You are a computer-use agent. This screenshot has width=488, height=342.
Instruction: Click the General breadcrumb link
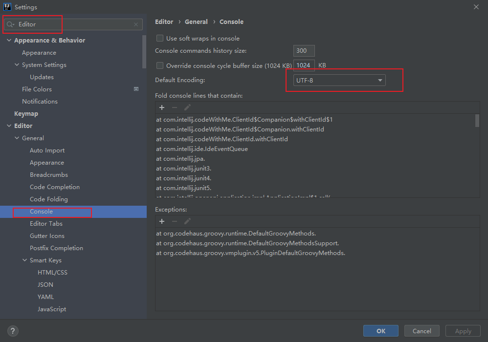pyautogui.click(x=196, y=22)
